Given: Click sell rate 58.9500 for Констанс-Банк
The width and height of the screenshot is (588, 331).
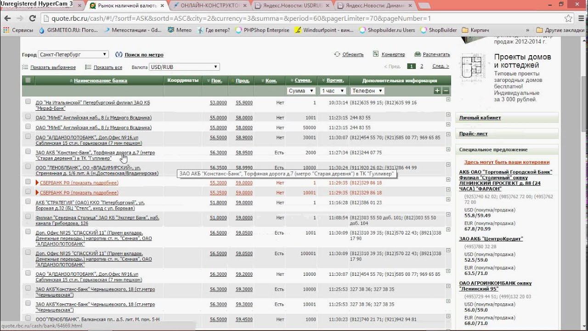Looking at the screenshot, I should point(244,153).
